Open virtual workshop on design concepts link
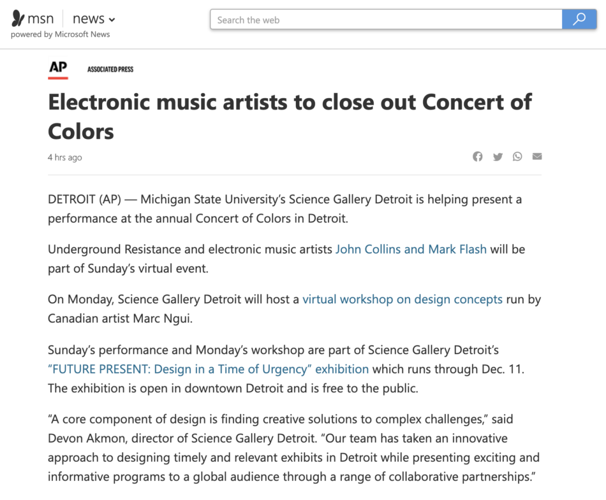 [x=403, y=299]
